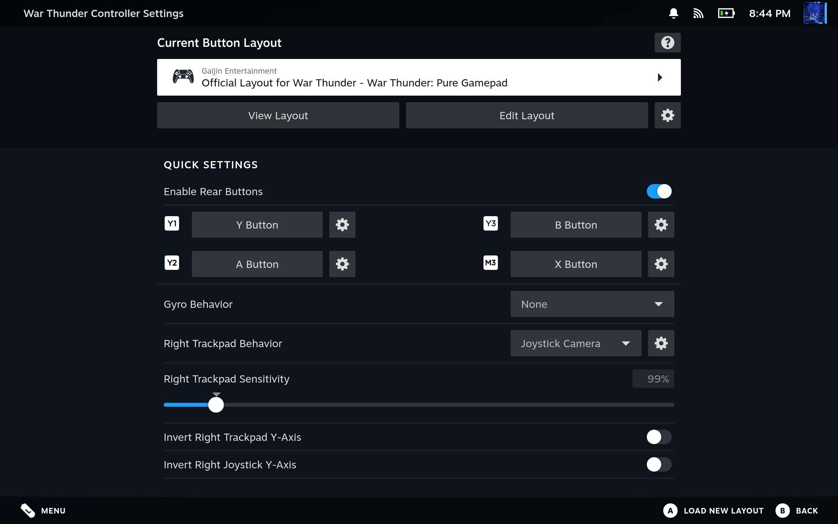Expand the Gyro Behavior dropdown
This screenshot has width=838, height=524.
pyautogui.click(x=592, y=304)
